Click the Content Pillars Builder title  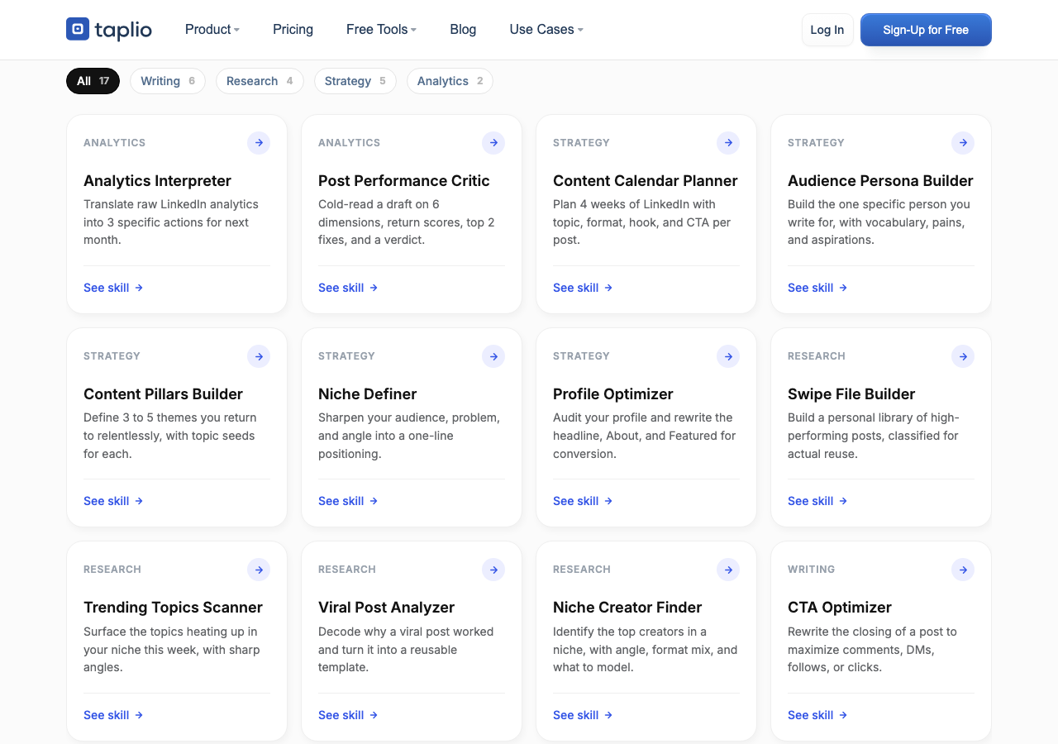point(163,394)
